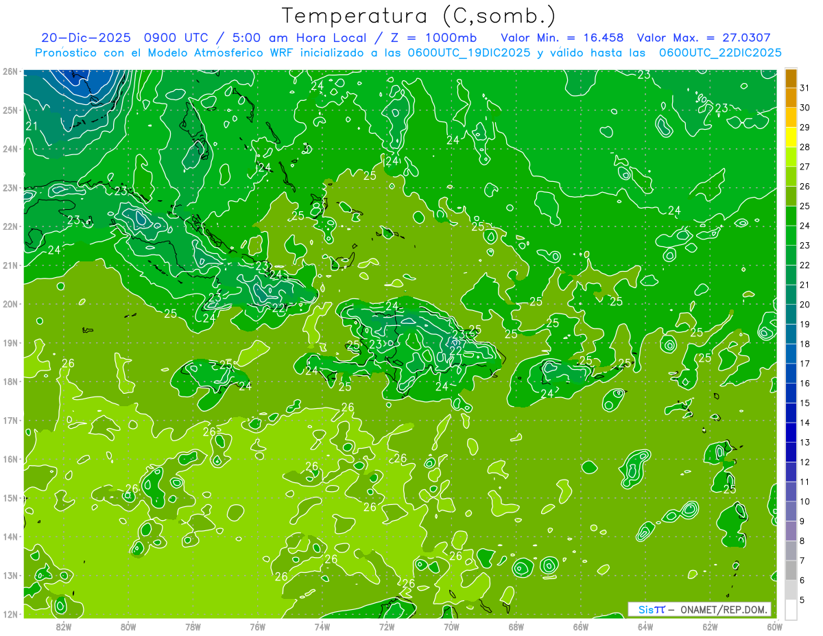
Task: Click the latitude axis label "21N"
Action: [x=10, y=265]
